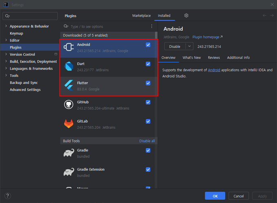This screenshot has height=203, width=277.
Task: Switch to the Marketplace tab
Action: (141, 15)
